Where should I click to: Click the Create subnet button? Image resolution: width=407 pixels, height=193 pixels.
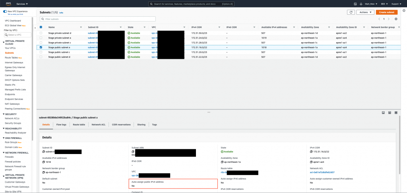[387, 12]
